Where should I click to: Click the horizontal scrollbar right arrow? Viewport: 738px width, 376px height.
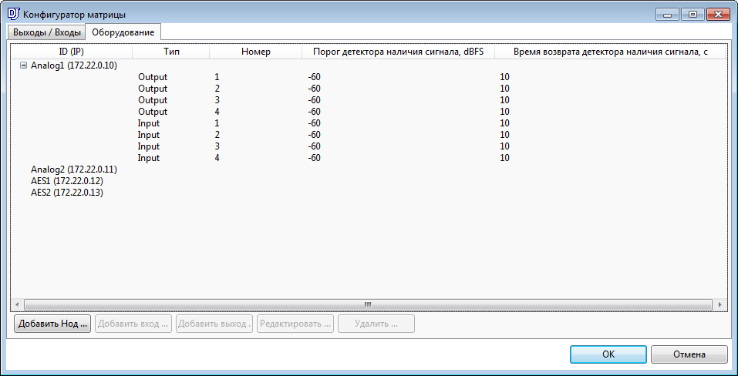[x=720, y=304]
